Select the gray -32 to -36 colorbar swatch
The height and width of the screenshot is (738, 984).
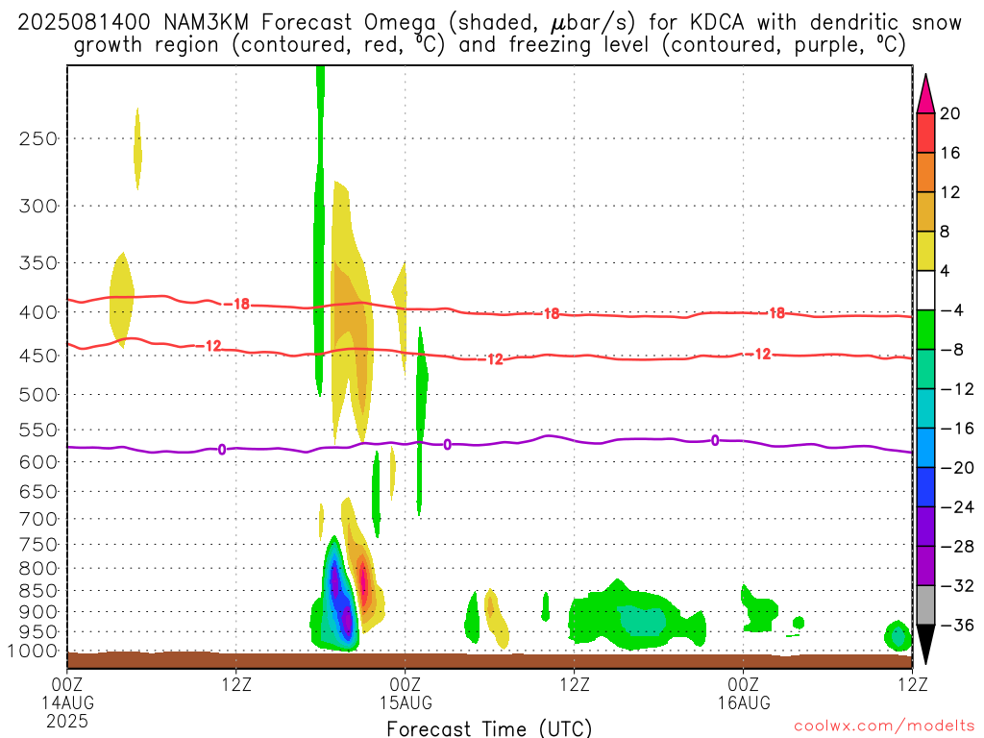pos(925,605)
